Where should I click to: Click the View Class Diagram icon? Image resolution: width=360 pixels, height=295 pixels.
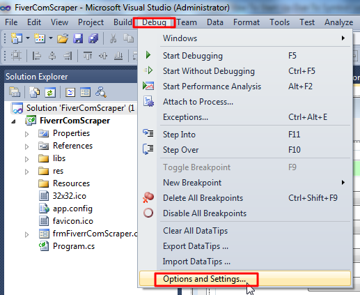(x=101, y=92)
